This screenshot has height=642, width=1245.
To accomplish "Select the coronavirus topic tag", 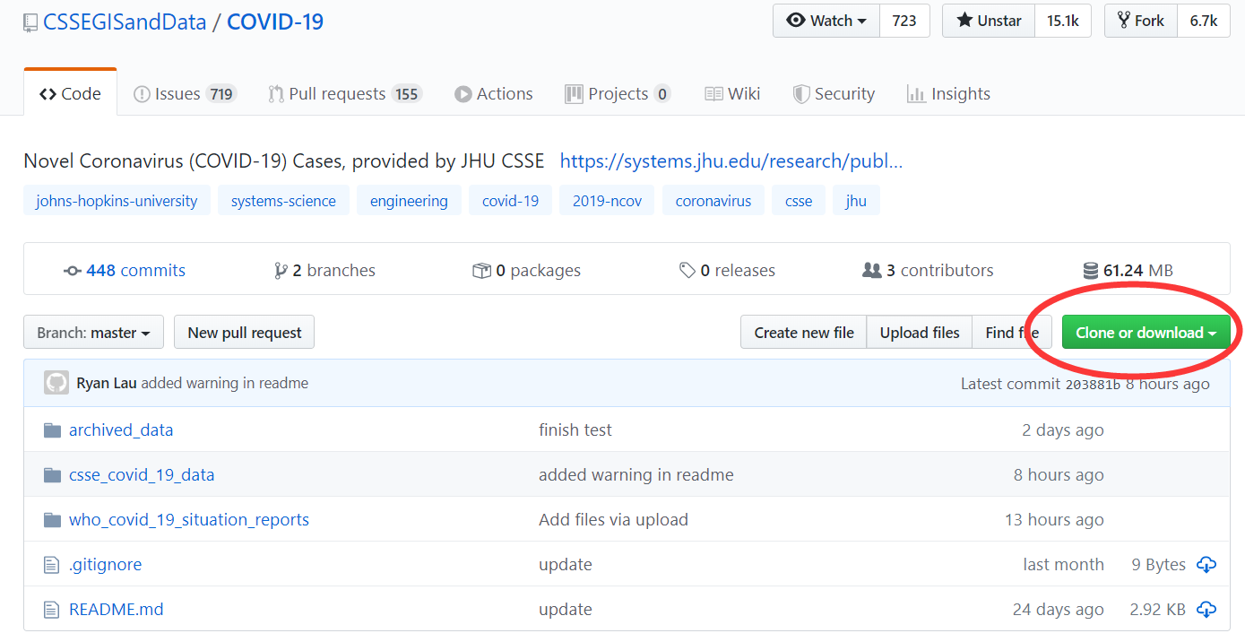I will [713, 201].
